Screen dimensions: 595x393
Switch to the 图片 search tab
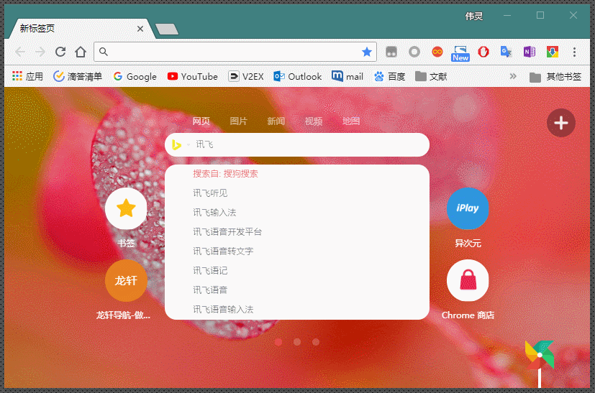point(238,121)
